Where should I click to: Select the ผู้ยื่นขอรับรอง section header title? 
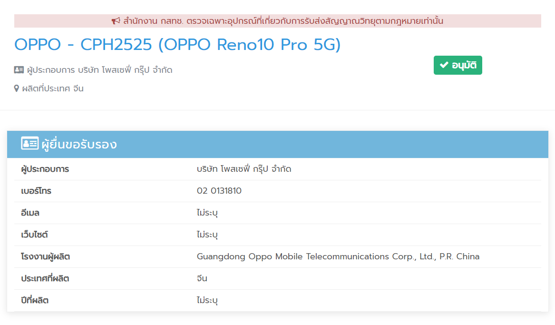coord(79,144)
